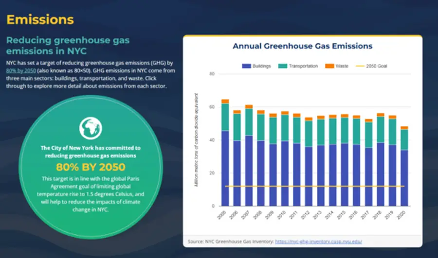
Task: Click the 80% BY 2050 yellow text
Action: point(91,168)
